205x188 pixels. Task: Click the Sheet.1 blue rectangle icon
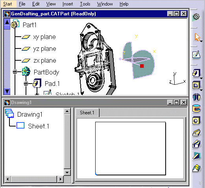click(x=20, y=125)
